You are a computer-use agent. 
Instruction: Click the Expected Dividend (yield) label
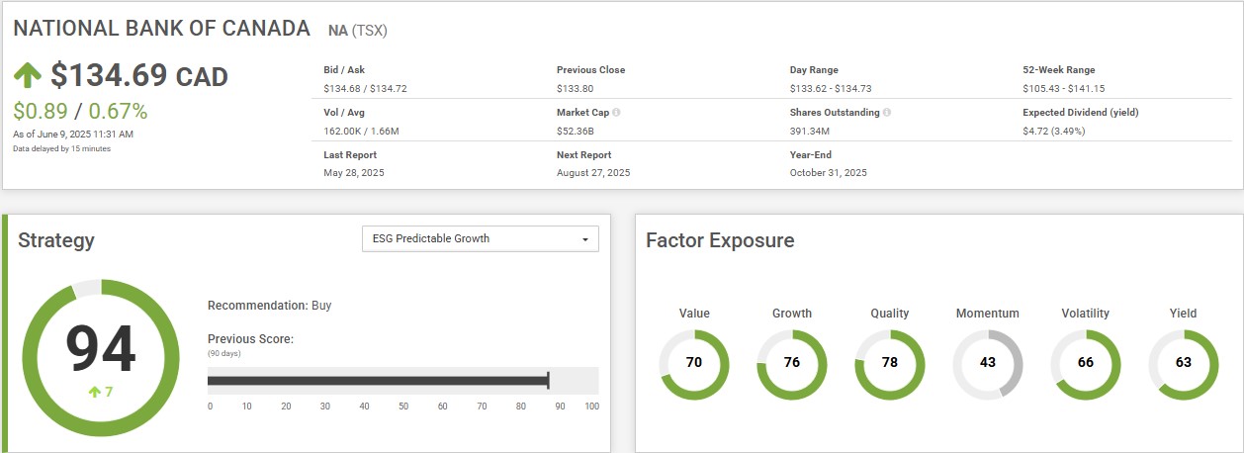(x=1081, y=113)
